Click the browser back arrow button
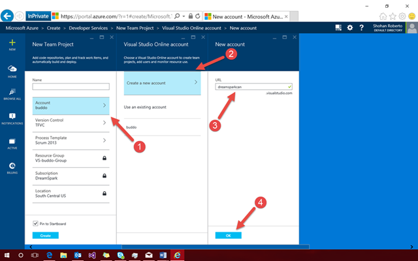The image size is (418, 261). point(7,16)
